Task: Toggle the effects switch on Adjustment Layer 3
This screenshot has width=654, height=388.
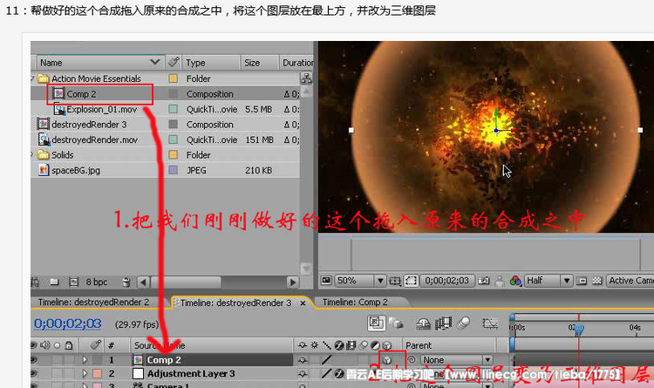Action: 338,374
